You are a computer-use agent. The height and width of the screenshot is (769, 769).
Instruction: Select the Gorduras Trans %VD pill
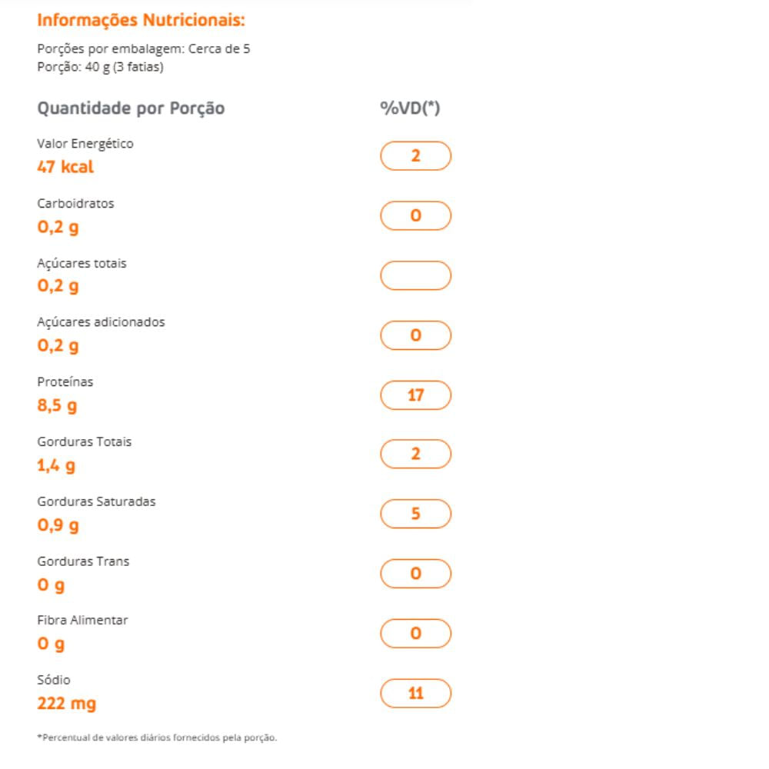pos(415,574)
